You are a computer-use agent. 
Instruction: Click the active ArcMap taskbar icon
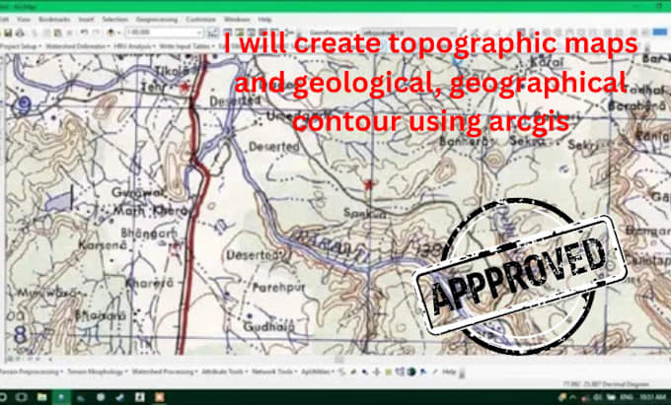(x=61, y=398)
